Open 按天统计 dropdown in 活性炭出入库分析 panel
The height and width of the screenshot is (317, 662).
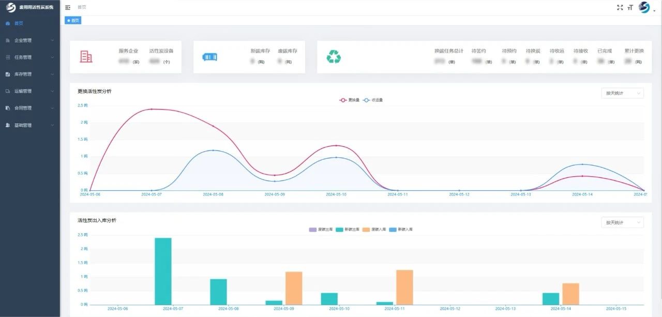click(x=622, y=222)
